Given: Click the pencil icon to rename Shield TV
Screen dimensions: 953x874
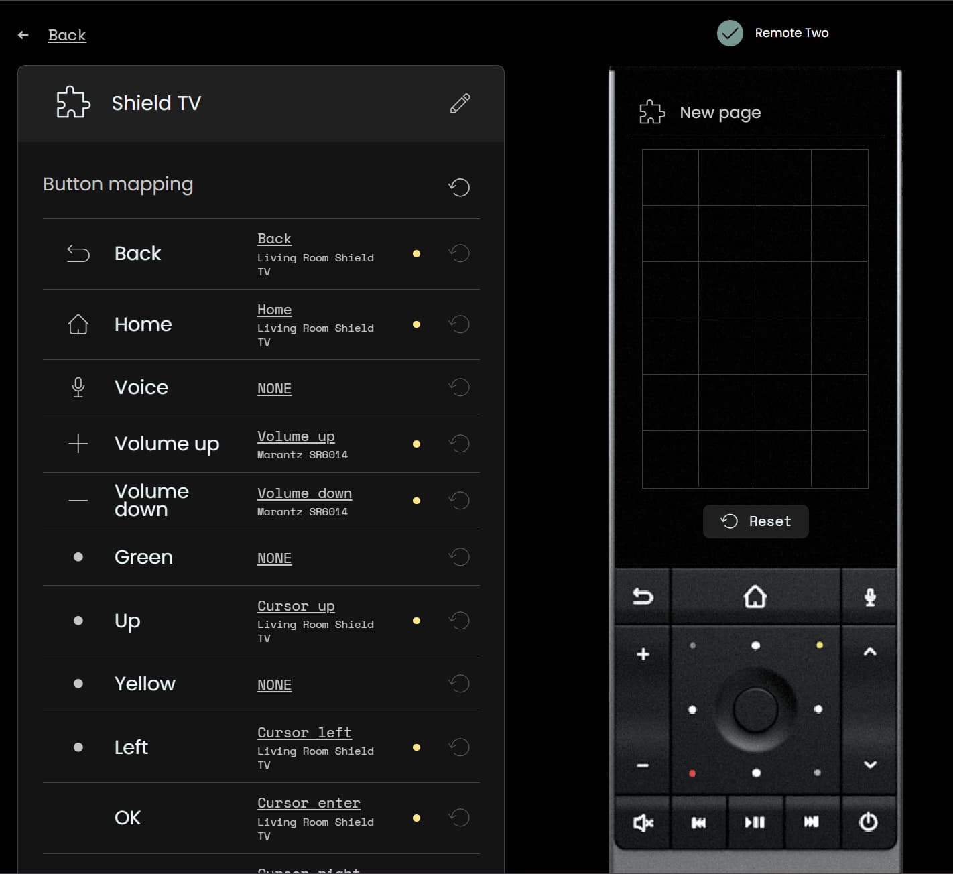Looking at the screenshot, I should (x=459, y=103).
